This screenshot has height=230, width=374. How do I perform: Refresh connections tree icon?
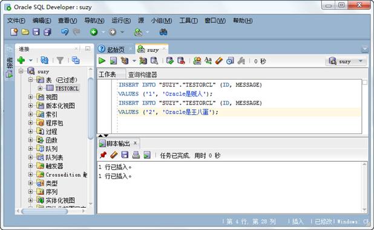coord(44,60)
